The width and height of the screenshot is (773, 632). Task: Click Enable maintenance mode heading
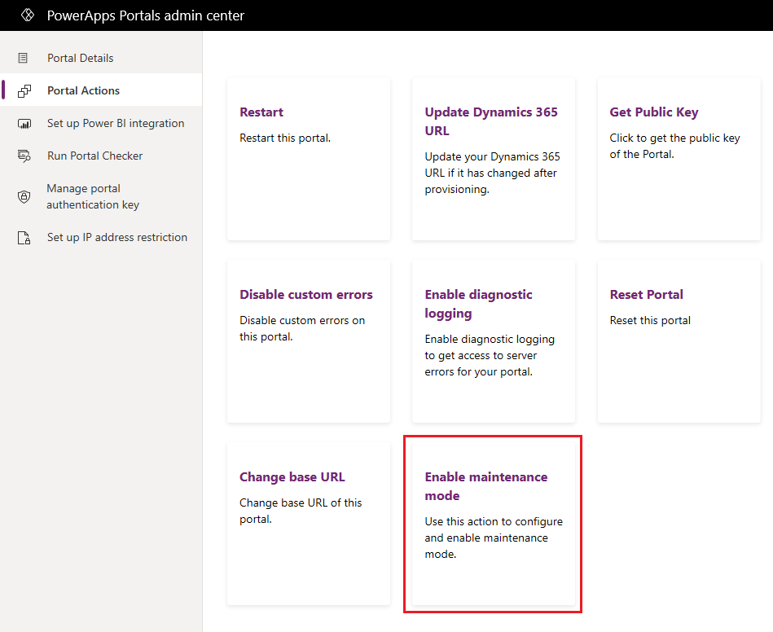pos(486,486)
